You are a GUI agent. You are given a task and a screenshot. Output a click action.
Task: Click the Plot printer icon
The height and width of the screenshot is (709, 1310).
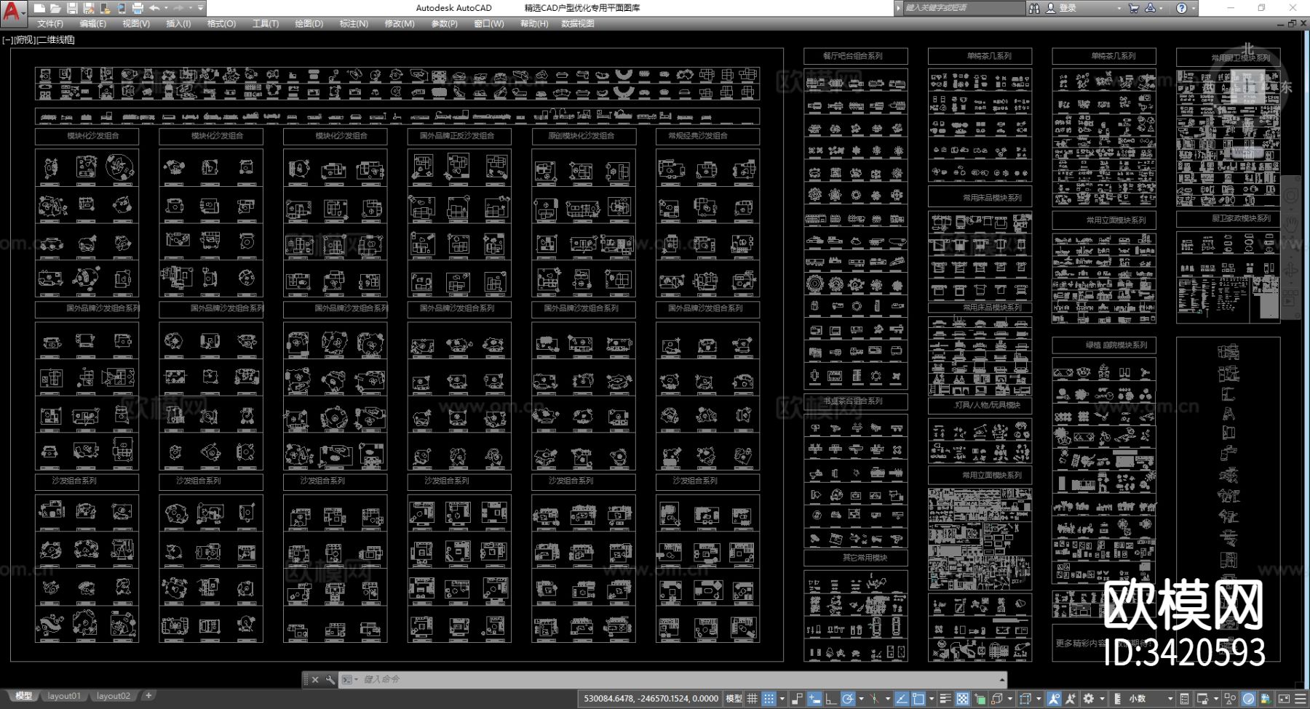(138, 8)
